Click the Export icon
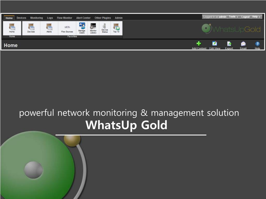Viewport: 266px width, 199px height. pyautogui.click(x=229, y=44)
